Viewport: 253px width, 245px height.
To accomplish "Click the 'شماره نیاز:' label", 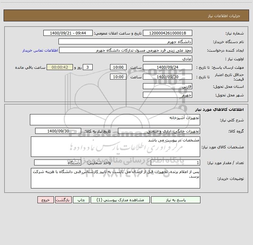I will pos(235,34).
